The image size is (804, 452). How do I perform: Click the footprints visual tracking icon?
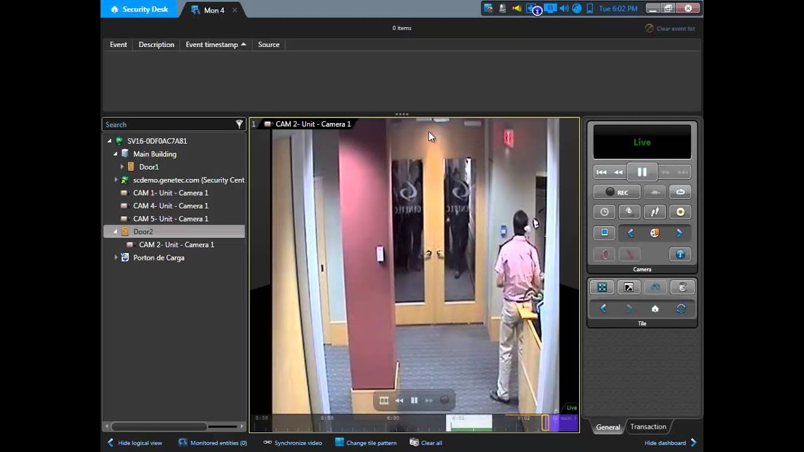(x=655, y=212)
